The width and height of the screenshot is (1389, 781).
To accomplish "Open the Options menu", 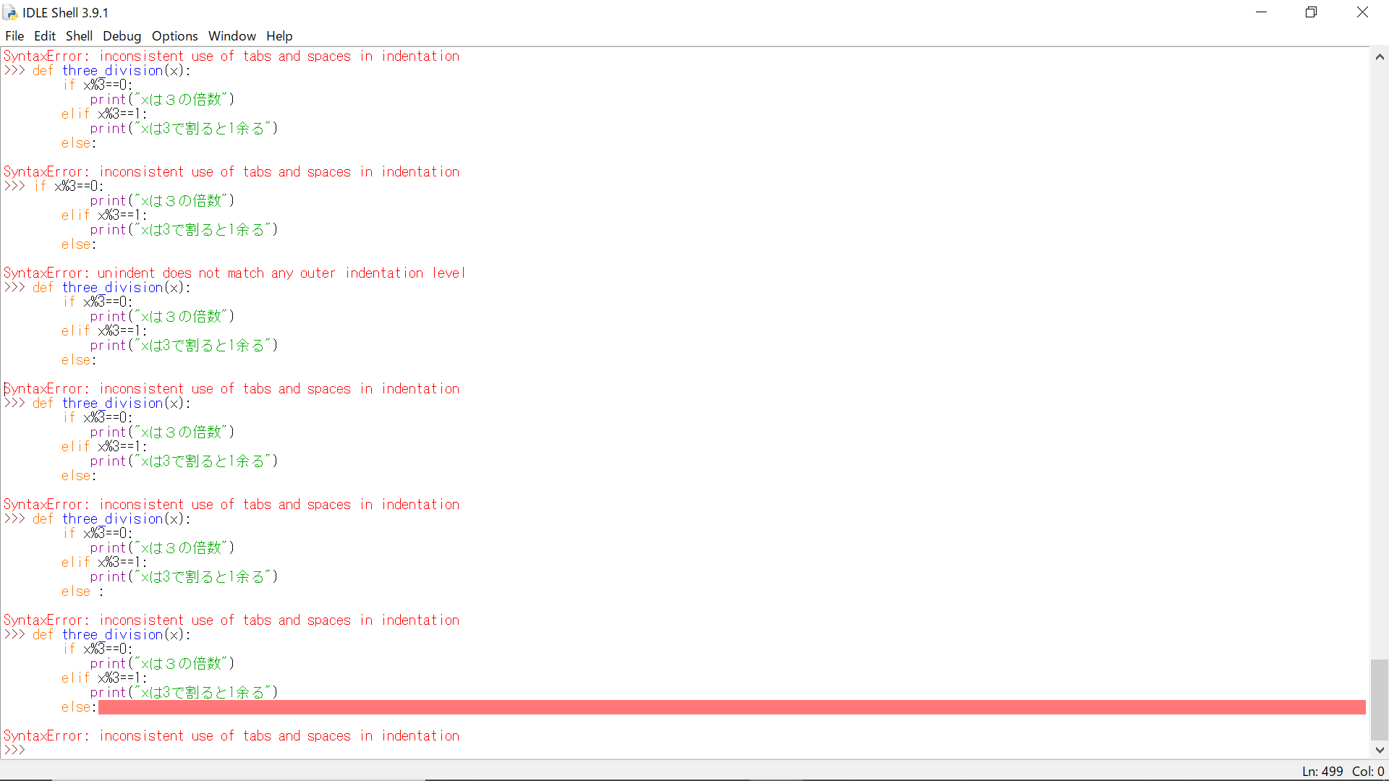I will click(174, 36).
